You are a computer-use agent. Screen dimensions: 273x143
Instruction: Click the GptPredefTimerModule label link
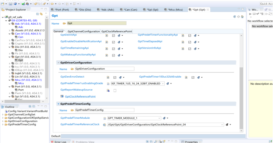[75, 118]
